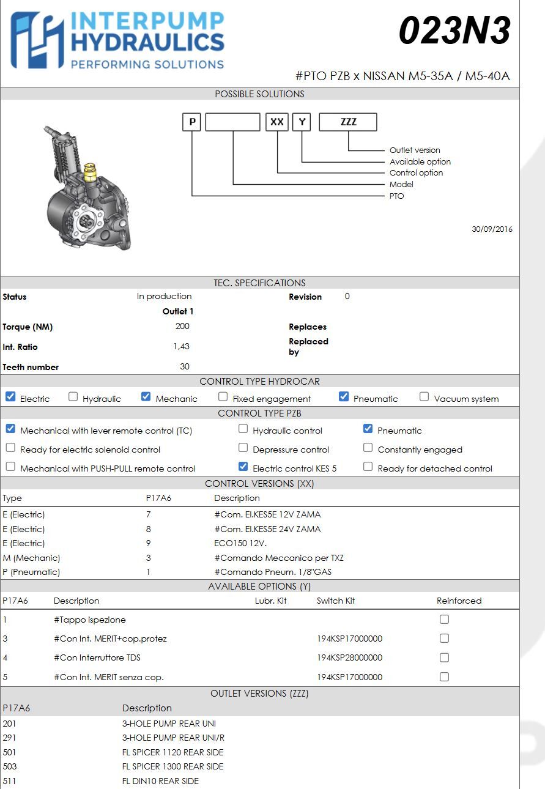The width and height of the screenshot is (545, 789).
Task: Tick Reinforced checkbox for Tappo ispezione
Action: pos(444,620)
